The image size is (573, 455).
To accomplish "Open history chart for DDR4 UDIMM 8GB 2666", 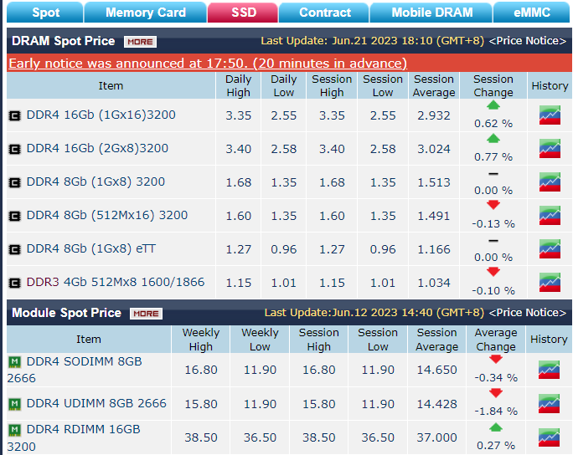I will tap(549, 403).
